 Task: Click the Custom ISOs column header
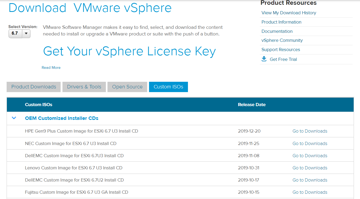[39, 105]
